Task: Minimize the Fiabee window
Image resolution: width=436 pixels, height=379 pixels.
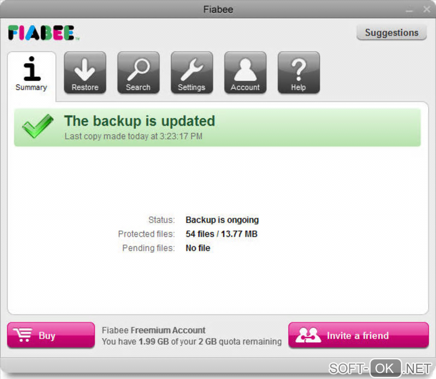Action: [409, 10]
